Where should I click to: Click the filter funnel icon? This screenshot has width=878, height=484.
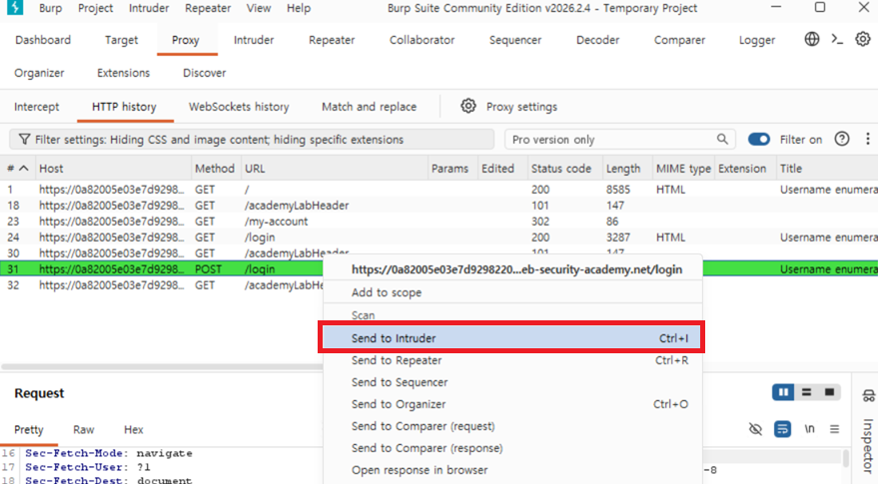click(x=24, y=140)
